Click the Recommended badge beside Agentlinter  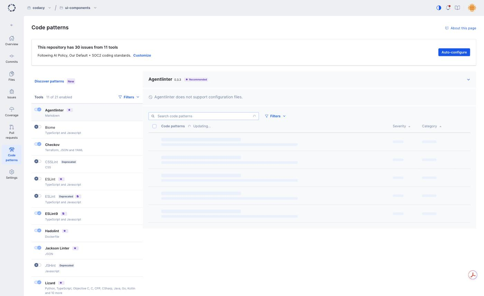pyautogui.click(x=196, y=79)
